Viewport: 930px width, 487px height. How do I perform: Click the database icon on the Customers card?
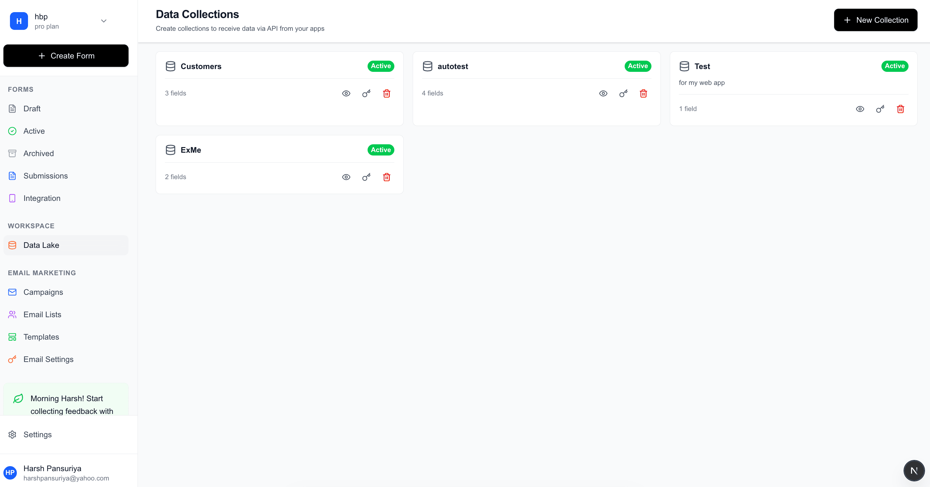tap(170, 66)
